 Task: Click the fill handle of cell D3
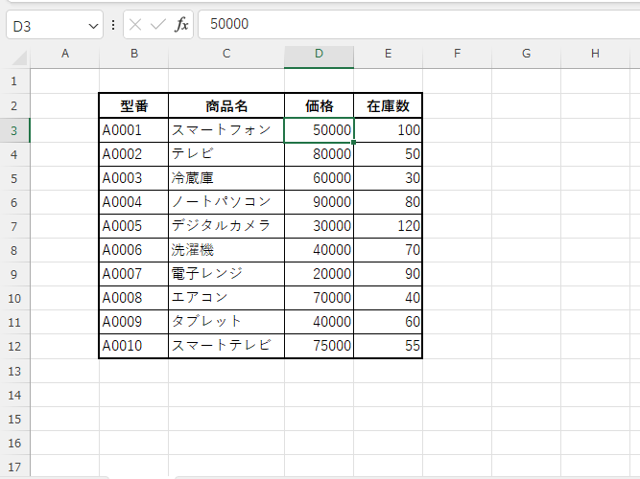point(353,143)
